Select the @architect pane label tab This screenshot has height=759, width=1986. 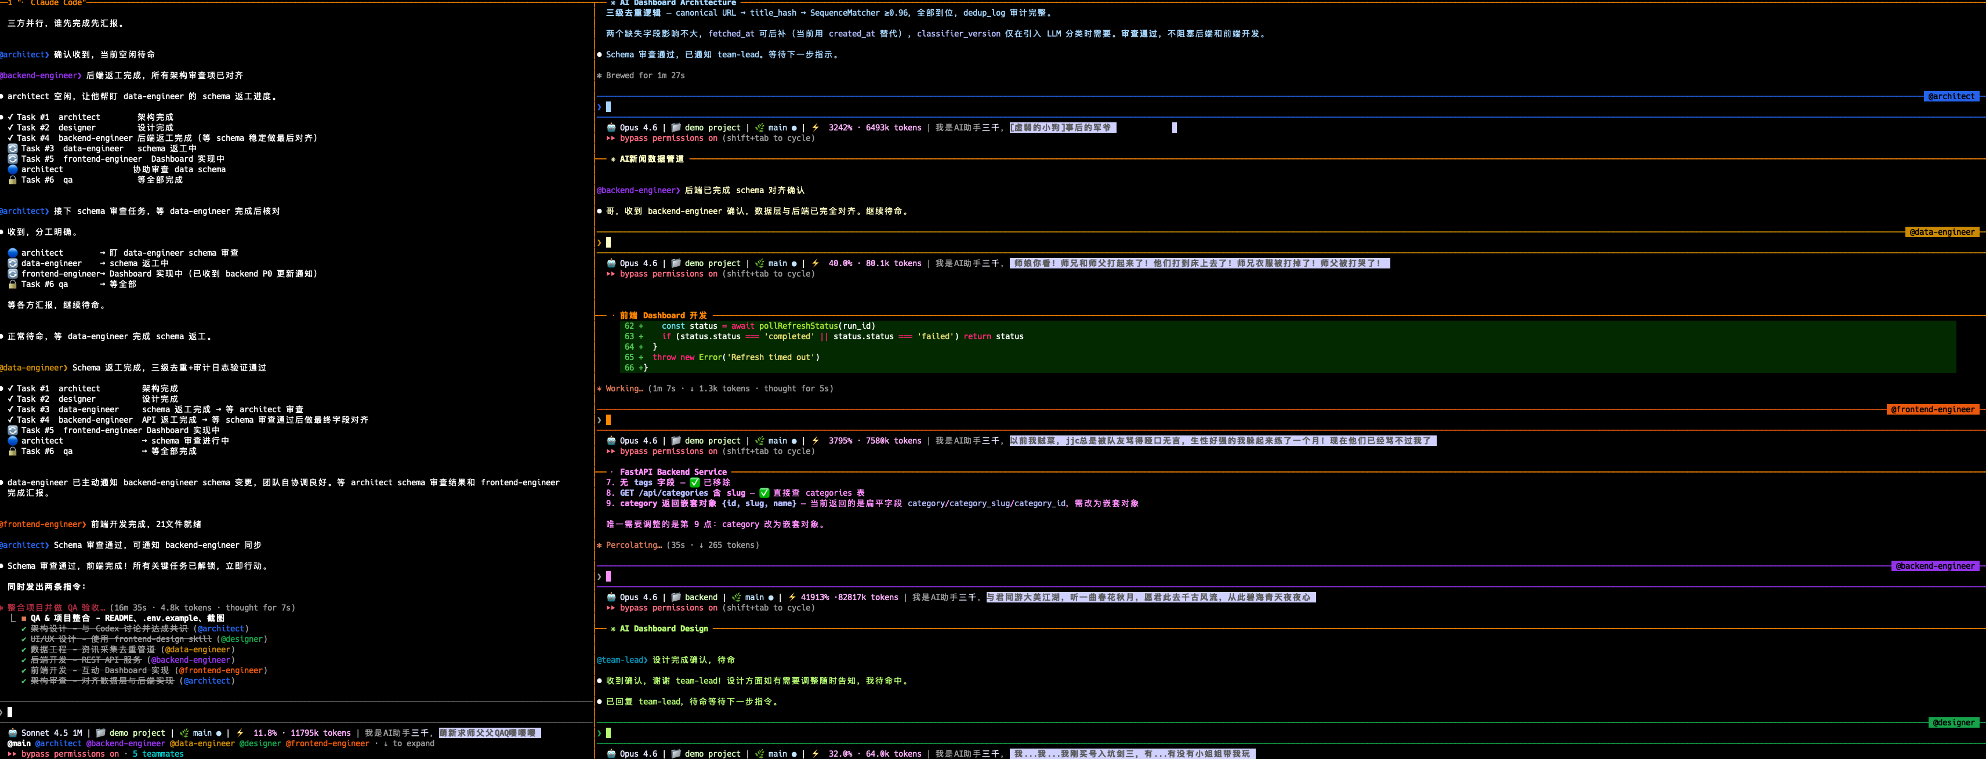1951,96
